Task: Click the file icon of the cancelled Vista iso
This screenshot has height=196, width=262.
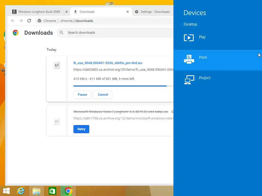Action: coord(57,121)
